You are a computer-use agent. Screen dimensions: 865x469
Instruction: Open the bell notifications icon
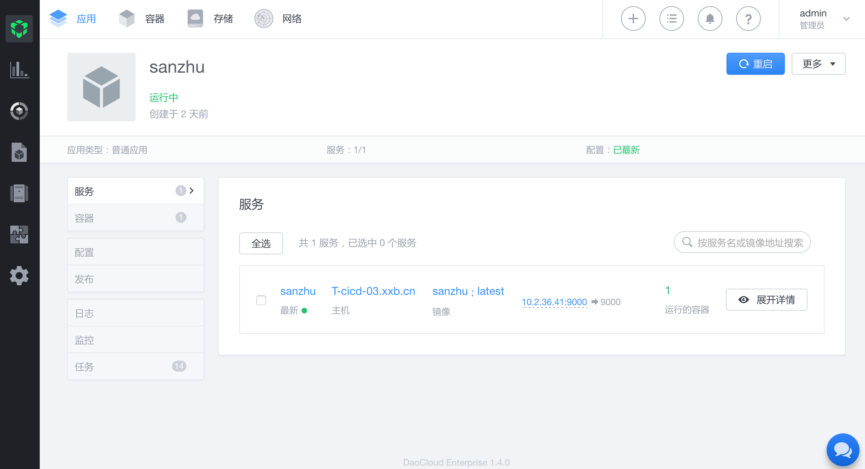(710, 19)
